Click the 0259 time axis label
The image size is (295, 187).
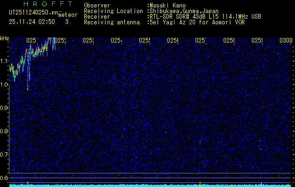pos(257,40)
